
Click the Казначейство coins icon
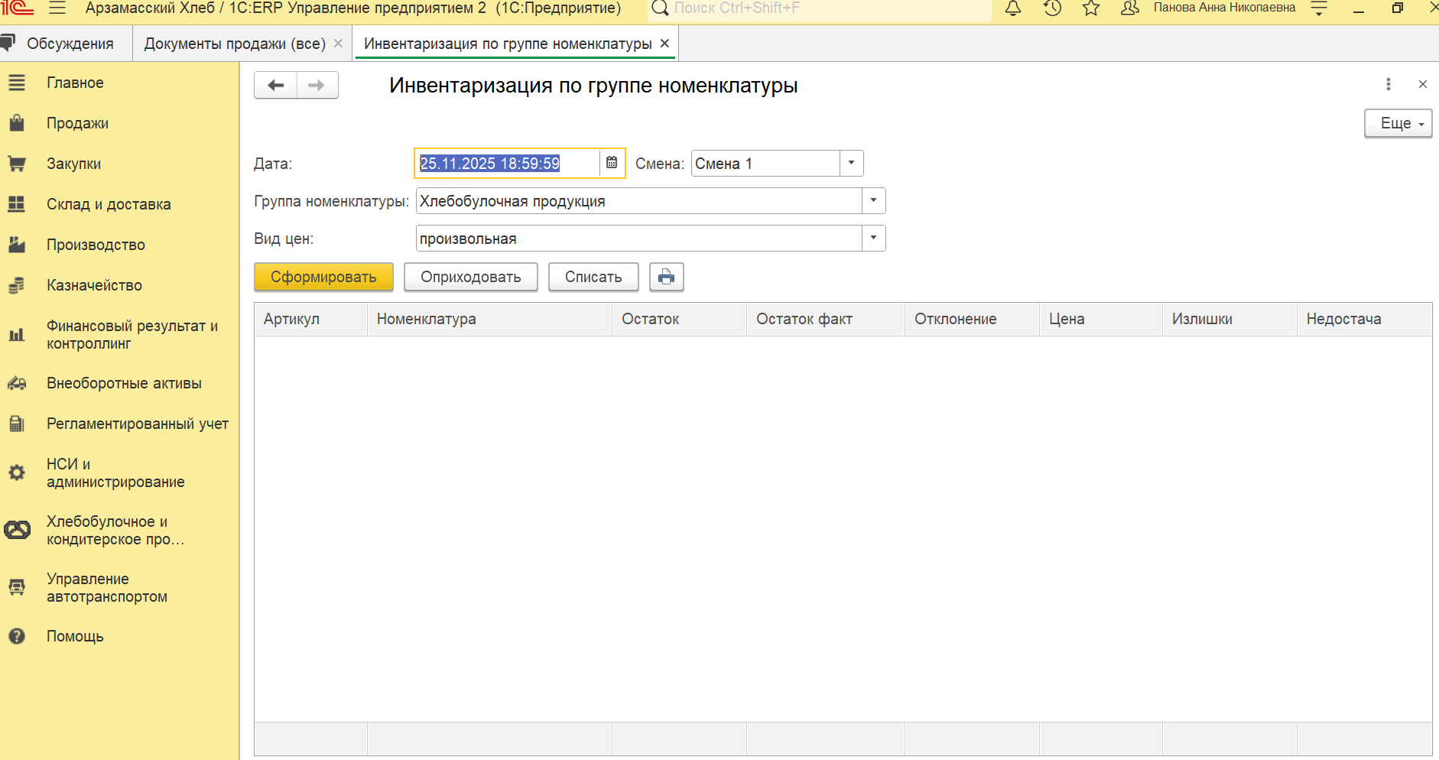(17, 285)
